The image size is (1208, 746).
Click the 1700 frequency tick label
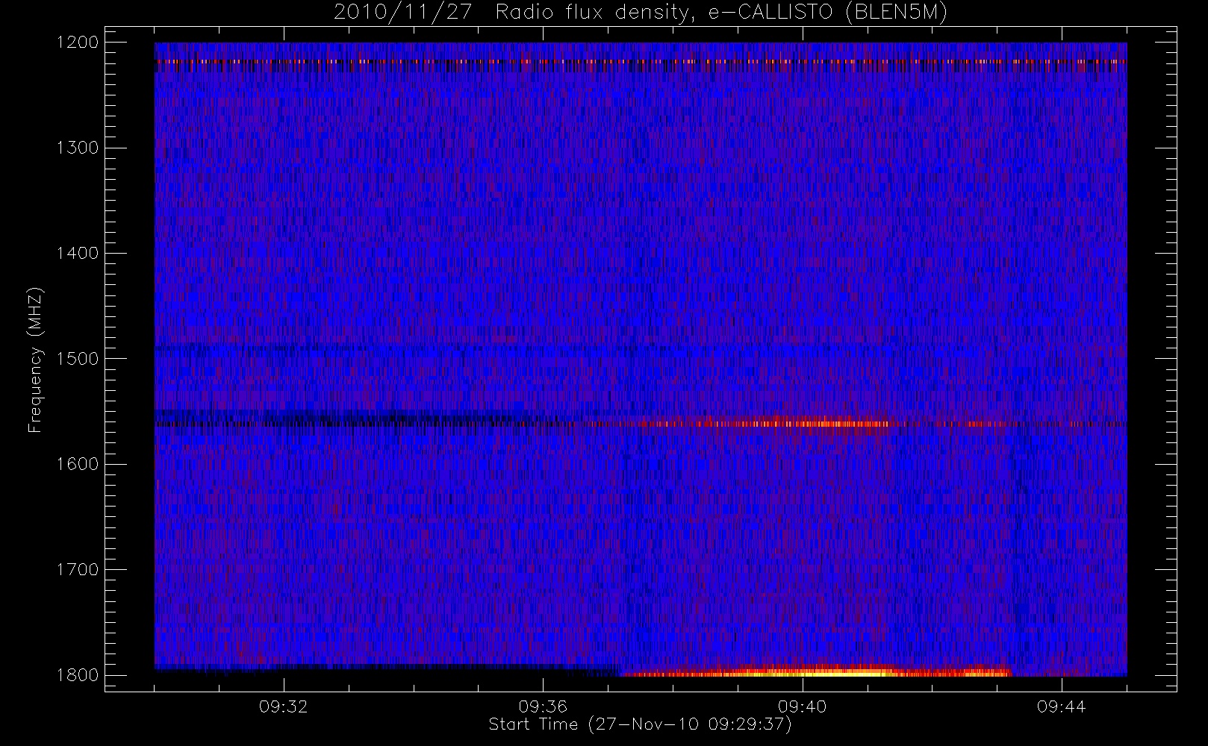click(x=78, y=570)
